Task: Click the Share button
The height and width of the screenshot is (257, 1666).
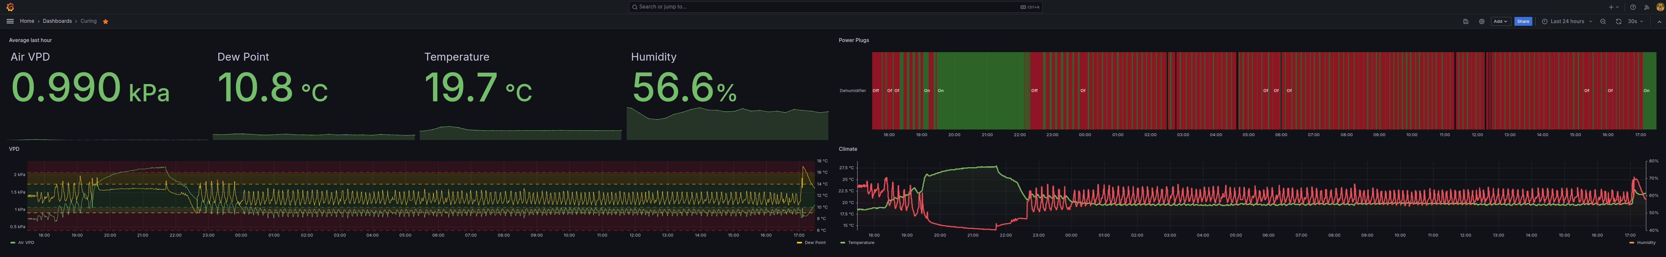Action: [1523, 21]
